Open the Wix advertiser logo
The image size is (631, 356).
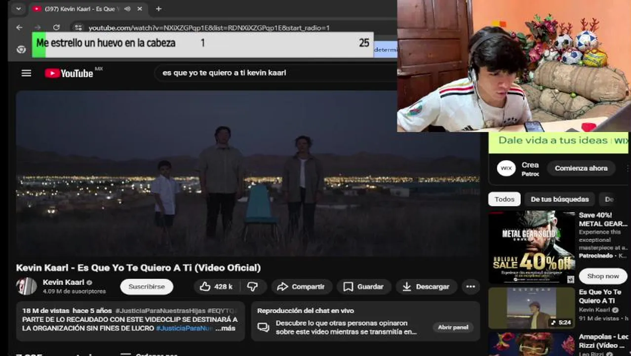coord(506,169)
